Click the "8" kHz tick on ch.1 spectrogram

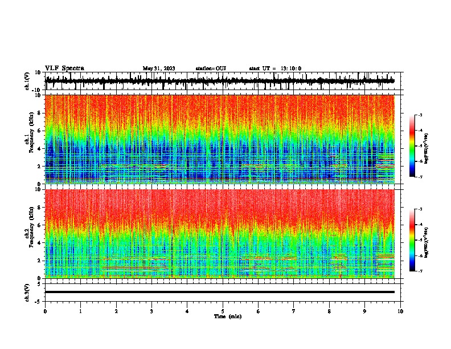(x=39, y=113)
